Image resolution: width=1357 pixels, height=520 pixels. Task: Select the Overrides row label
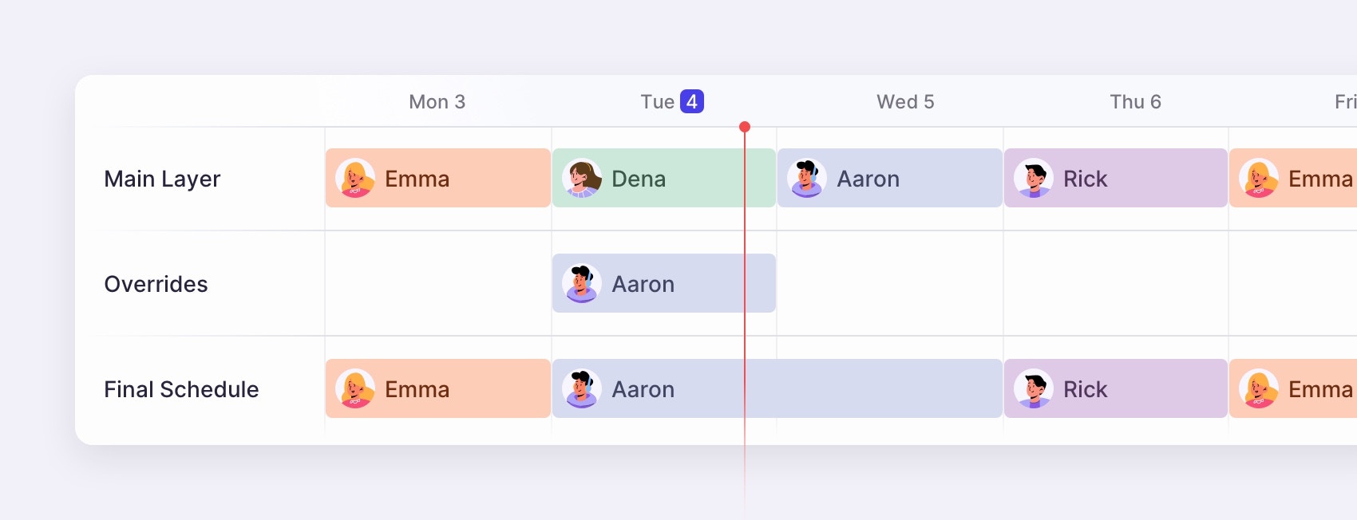tap(156, 284)
